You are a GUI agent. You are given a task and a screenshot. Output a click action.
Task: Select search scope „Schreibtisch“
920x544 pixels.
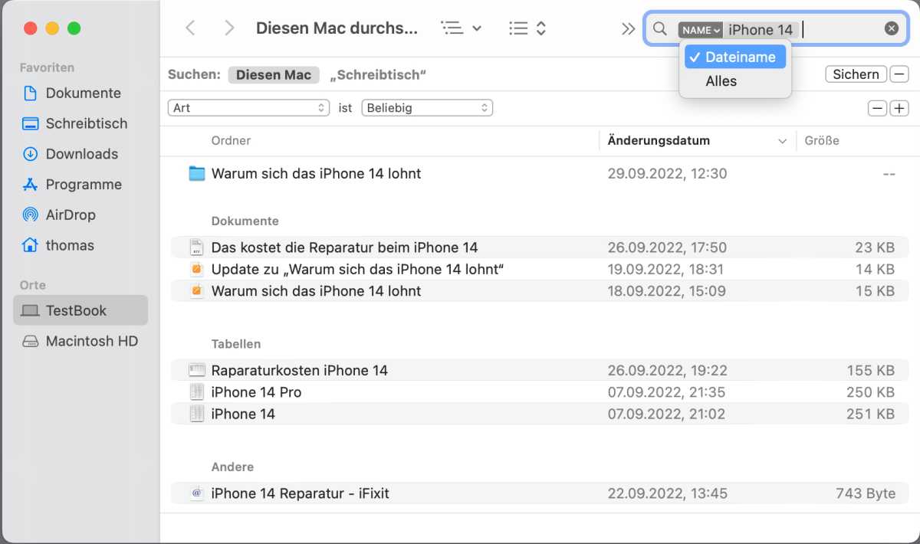378,74
